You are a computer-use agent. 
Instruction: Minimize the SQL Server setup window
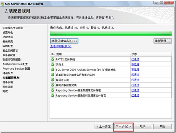tap(156, 3)
